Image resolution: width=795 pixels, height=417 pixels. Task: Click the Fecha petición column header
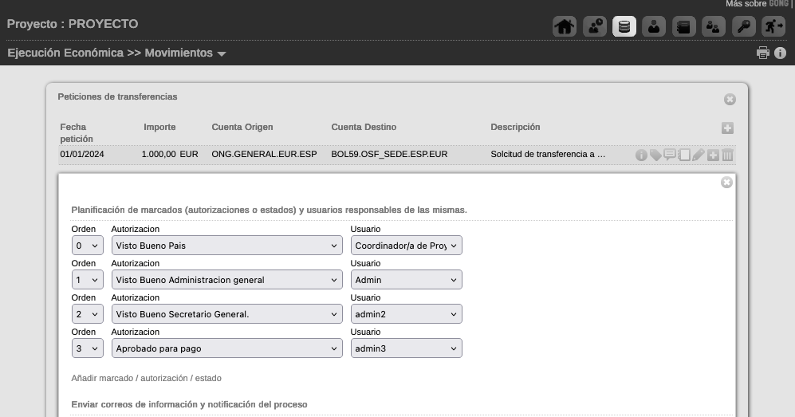[x=77, y=132]
